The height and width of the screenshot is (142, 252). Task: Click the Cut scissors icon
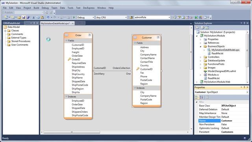click(33, 17)
